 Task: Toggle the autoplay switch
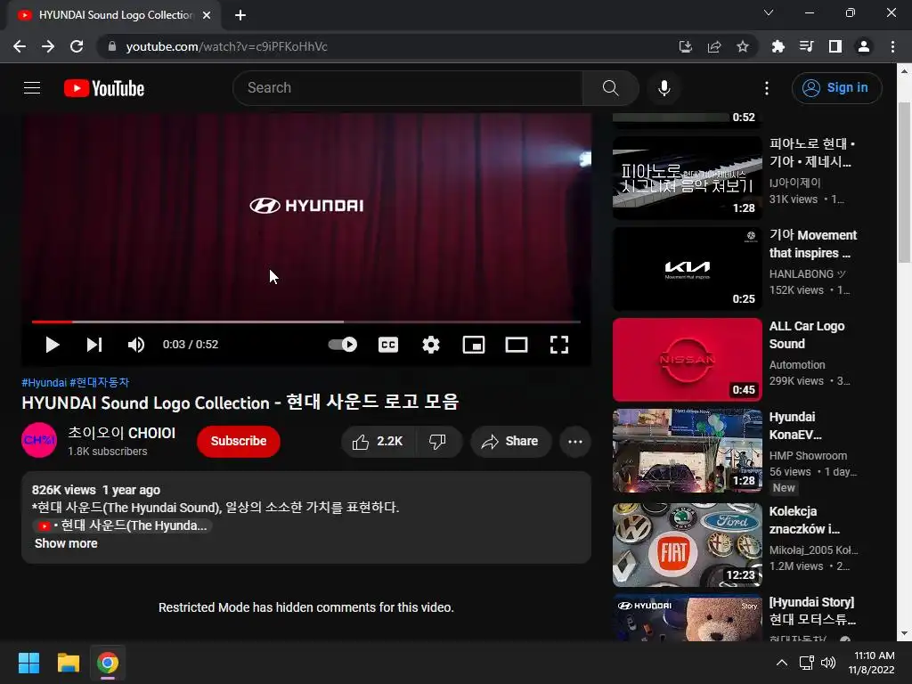pyautogui.click(x=343, y=345)
